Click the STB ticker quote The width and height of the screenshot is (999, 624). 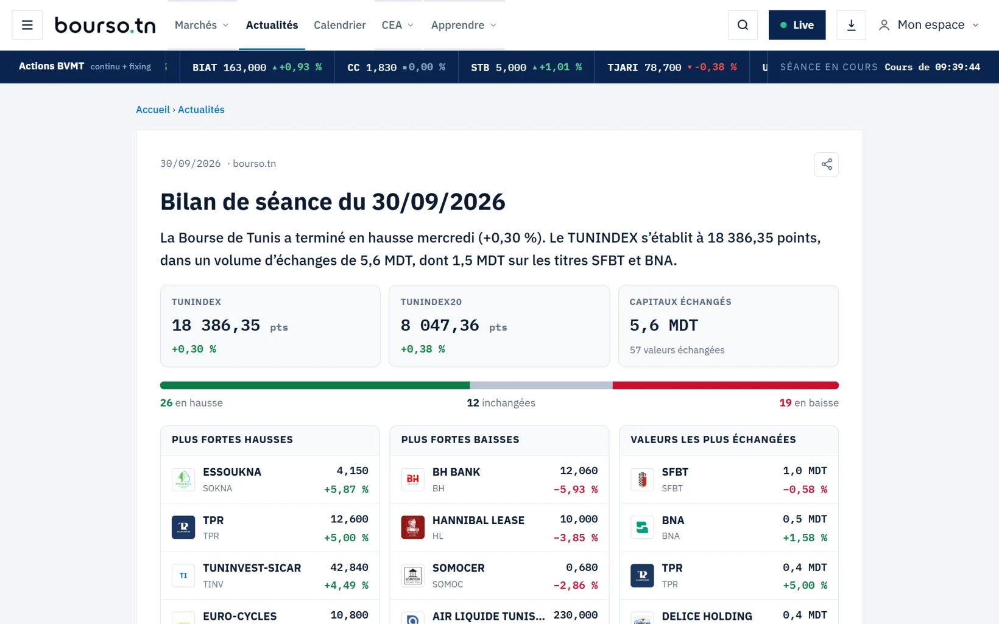(526, 67)
